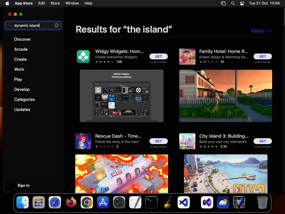Open the Weather app in the Dock
Image resolution: width=285 pixels, height=214 pixels.
223,202
